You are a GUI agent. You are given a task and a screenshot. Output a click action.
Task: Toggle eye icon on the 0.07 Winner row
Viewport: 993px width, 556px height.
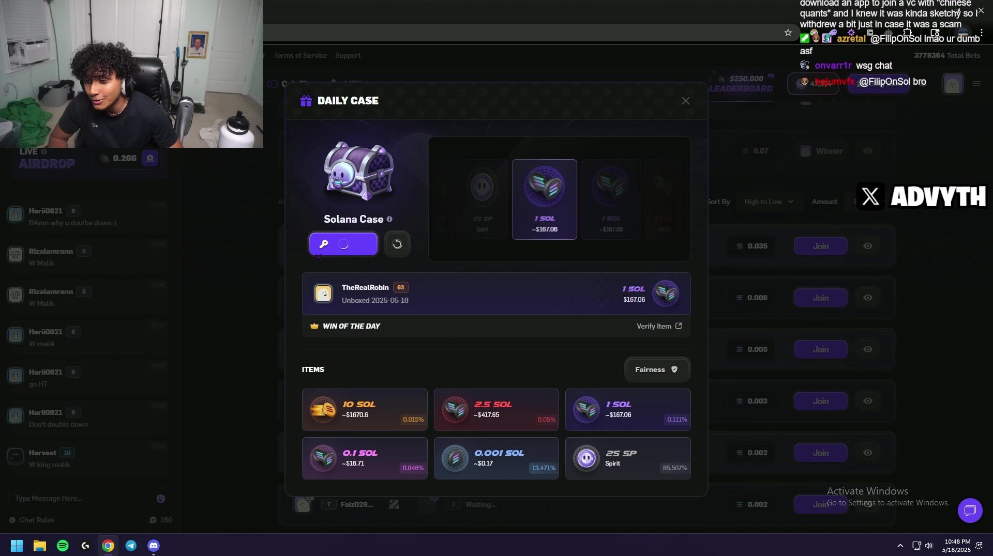click(x=868, y=151)
